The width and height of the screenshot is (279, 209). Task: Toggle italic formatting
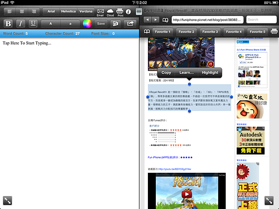point(20,24)
